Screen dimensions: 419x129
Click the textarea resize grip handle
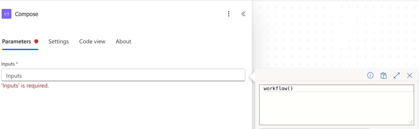[411, 122]
